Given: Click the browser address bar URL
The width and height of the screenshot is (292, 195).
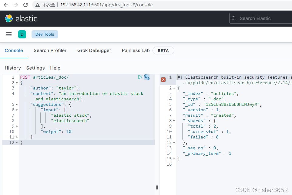Looking at the screenshot, I should (106, 5).
